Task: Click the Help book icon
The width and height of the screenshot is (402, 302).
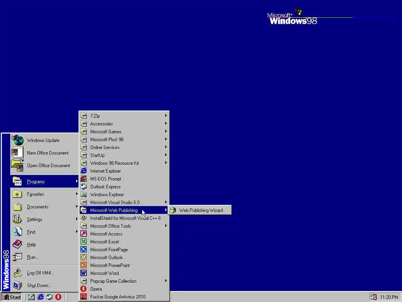Action: [x=17, y=245]
